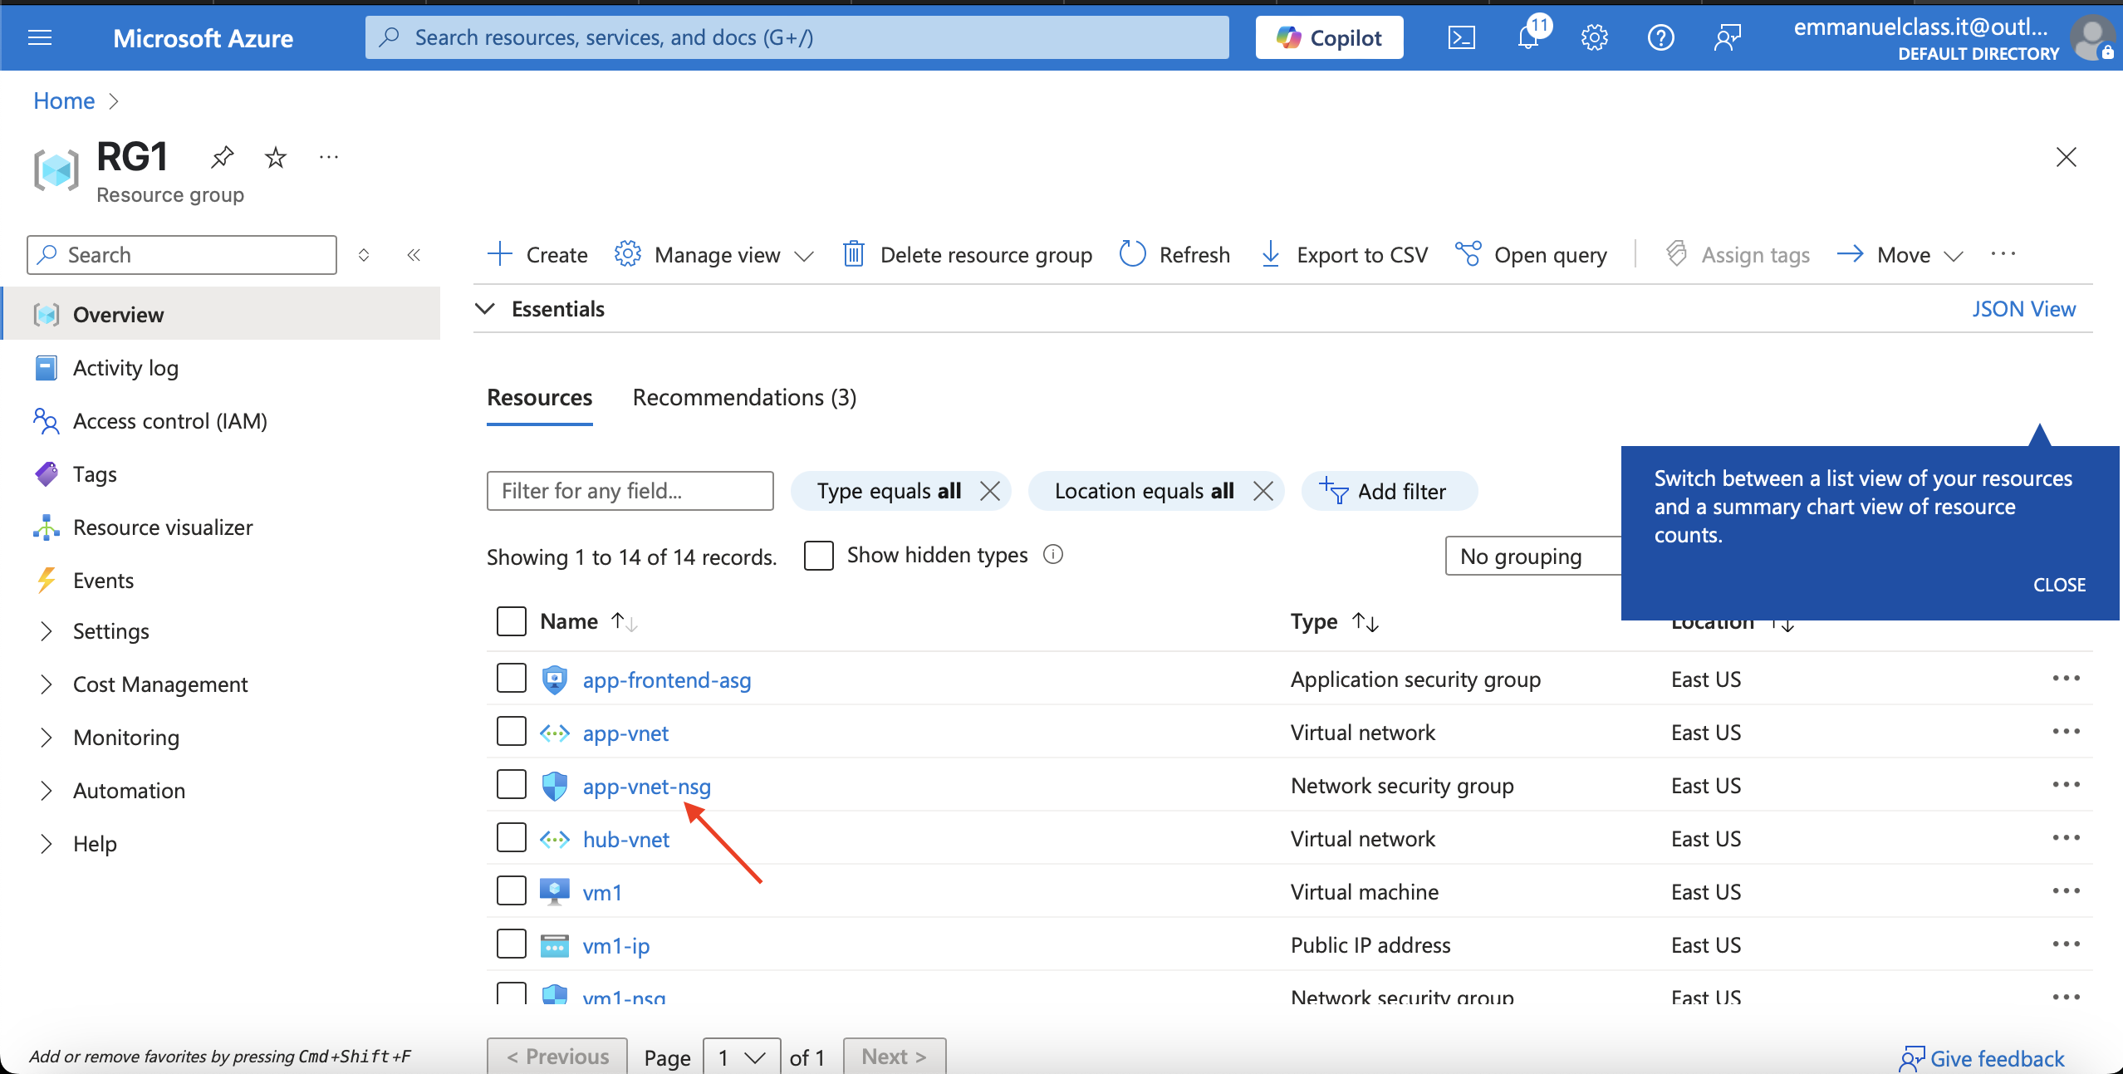Open the page number dropdown
This screenshot has width=2123, height=1074.
coord(742,1057)
